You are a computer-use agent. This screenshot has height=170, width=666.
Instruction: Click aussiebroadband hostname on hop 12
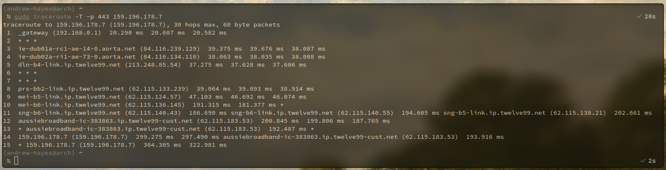105,121
